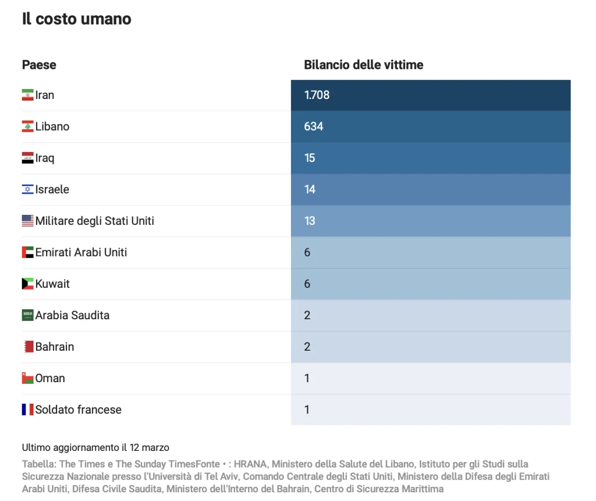596x501 pixels.
Task: Click the Bahrain flag icon
Action: point(28,347)
